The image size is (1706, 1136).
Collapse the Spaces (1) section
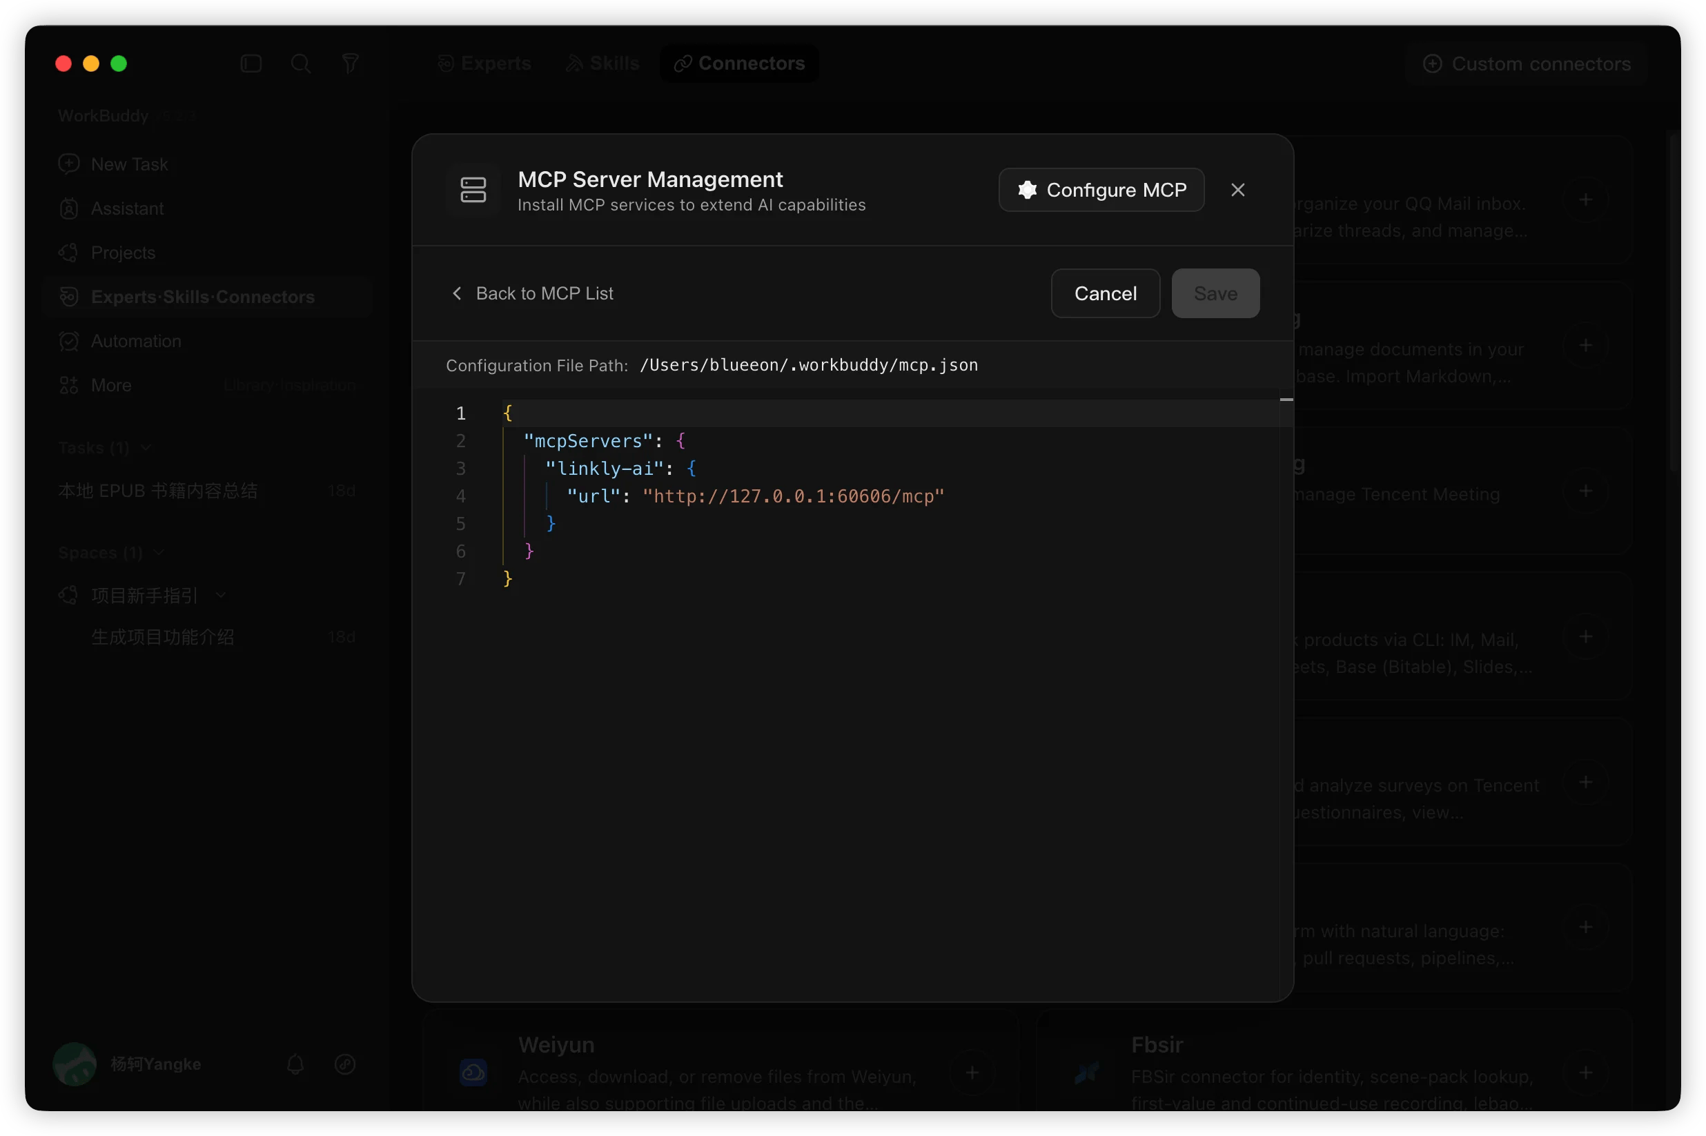click(x=159, y=553)
